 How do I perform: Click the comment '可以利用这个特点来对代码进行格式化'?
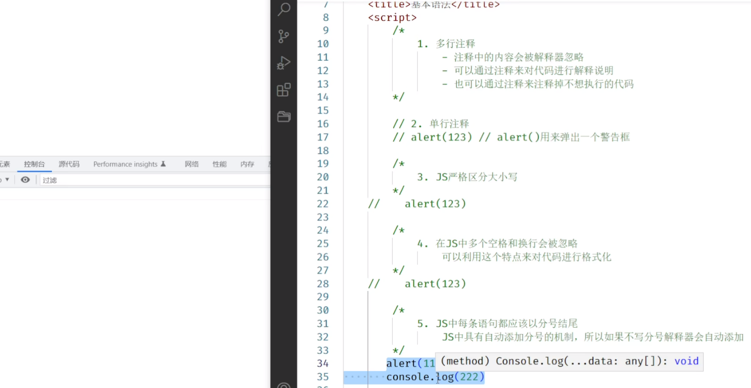coord(527,257)
